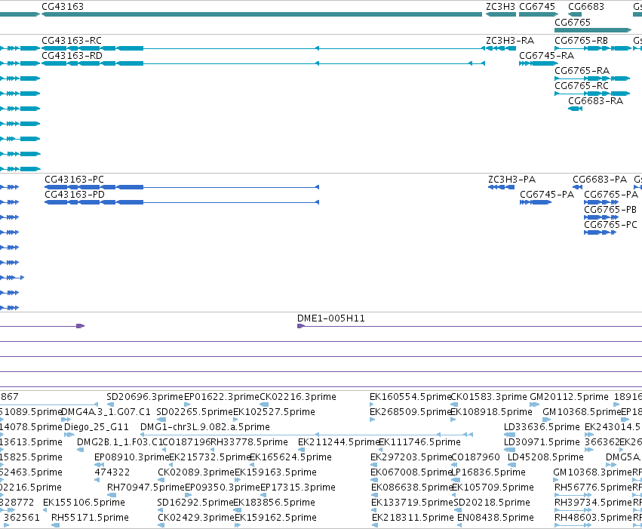The height and width of the screenshot is (529, 642).
Task: Select the CG6683-RA transcript label
Action: click(x=596, y=101)
